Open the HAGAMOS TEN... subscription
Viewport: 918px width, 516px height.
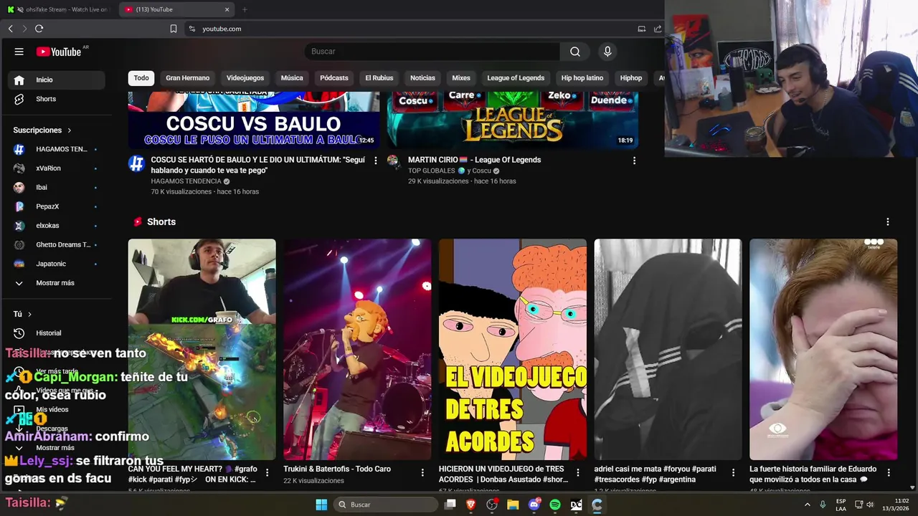pos(56,149)
